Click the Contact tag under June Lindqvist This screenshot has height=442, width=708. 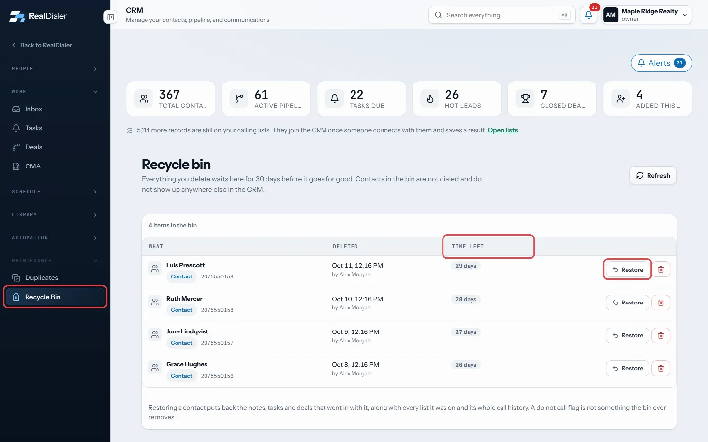[181, 343]
